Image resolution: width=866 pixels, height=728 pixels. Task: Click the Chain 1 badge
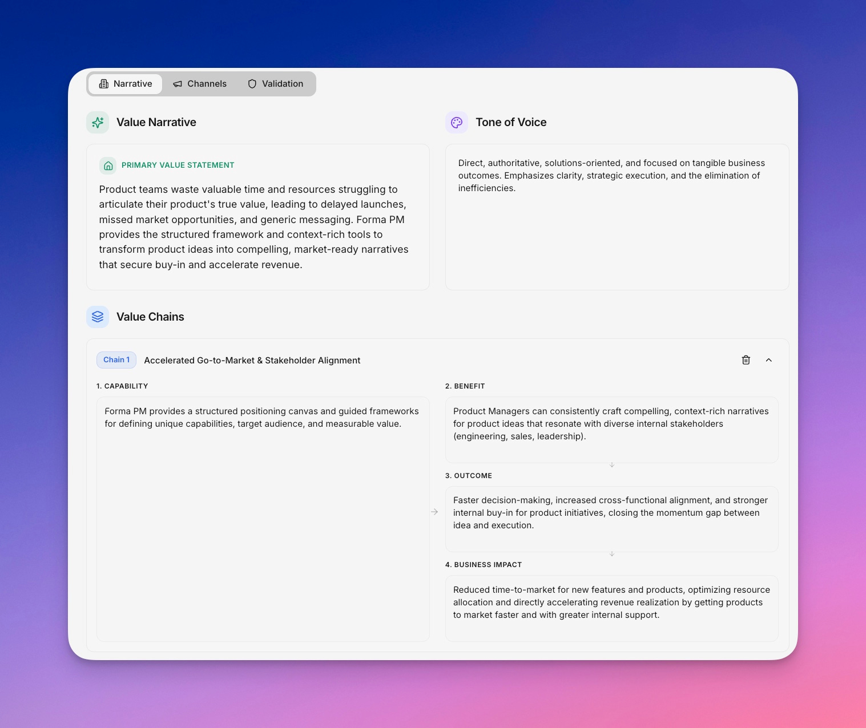[116, 360]
